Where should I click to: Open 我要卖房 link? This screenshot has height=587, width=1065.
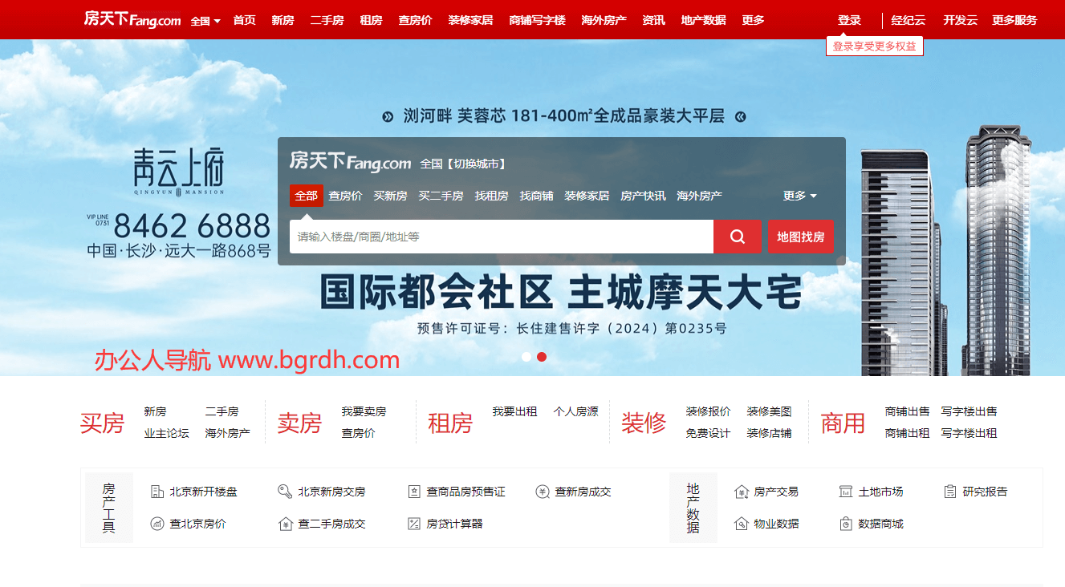(x=364, y=411)
